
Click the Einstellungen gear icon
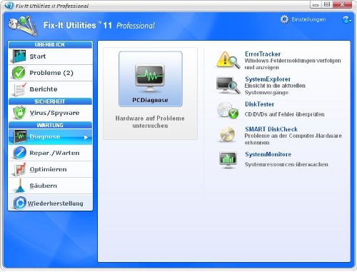coord(284,19)
